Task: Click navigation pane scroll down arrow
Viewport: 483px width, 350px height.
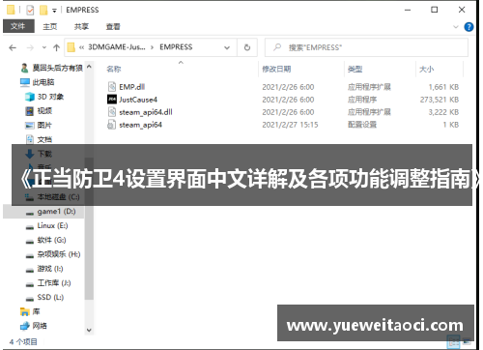Action: [x=89, y=330]
